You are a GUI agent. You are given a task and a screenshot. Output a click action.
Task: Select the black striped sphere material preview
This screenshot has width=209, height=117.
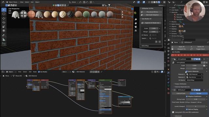pyautogui.click(x=71, y=14)
